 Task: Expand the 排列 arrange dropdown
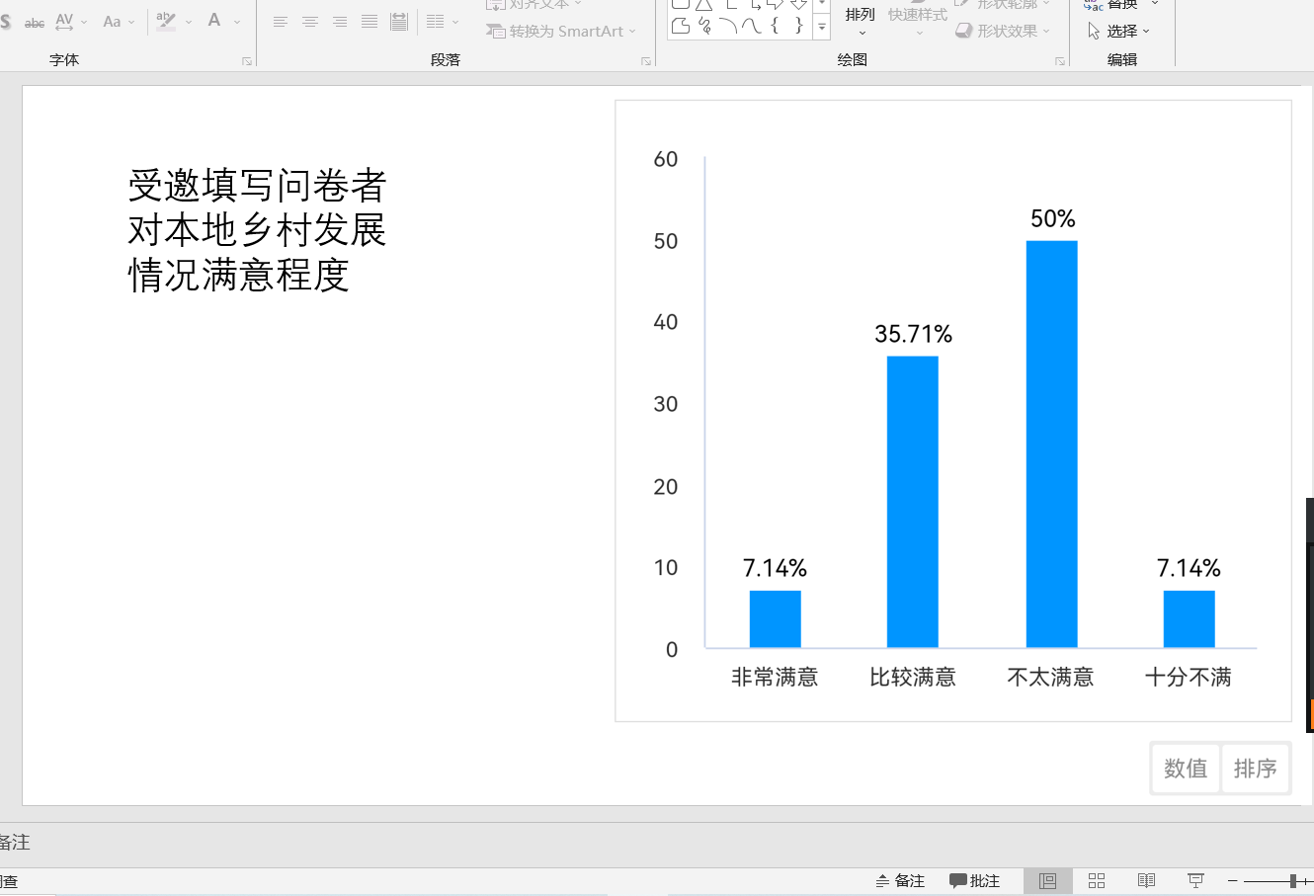[861, 22]
